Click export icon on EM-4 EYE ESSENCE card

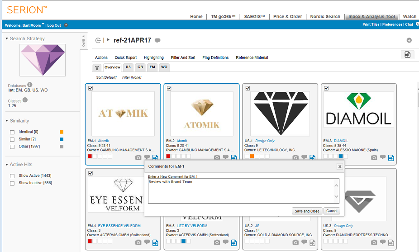155,242
